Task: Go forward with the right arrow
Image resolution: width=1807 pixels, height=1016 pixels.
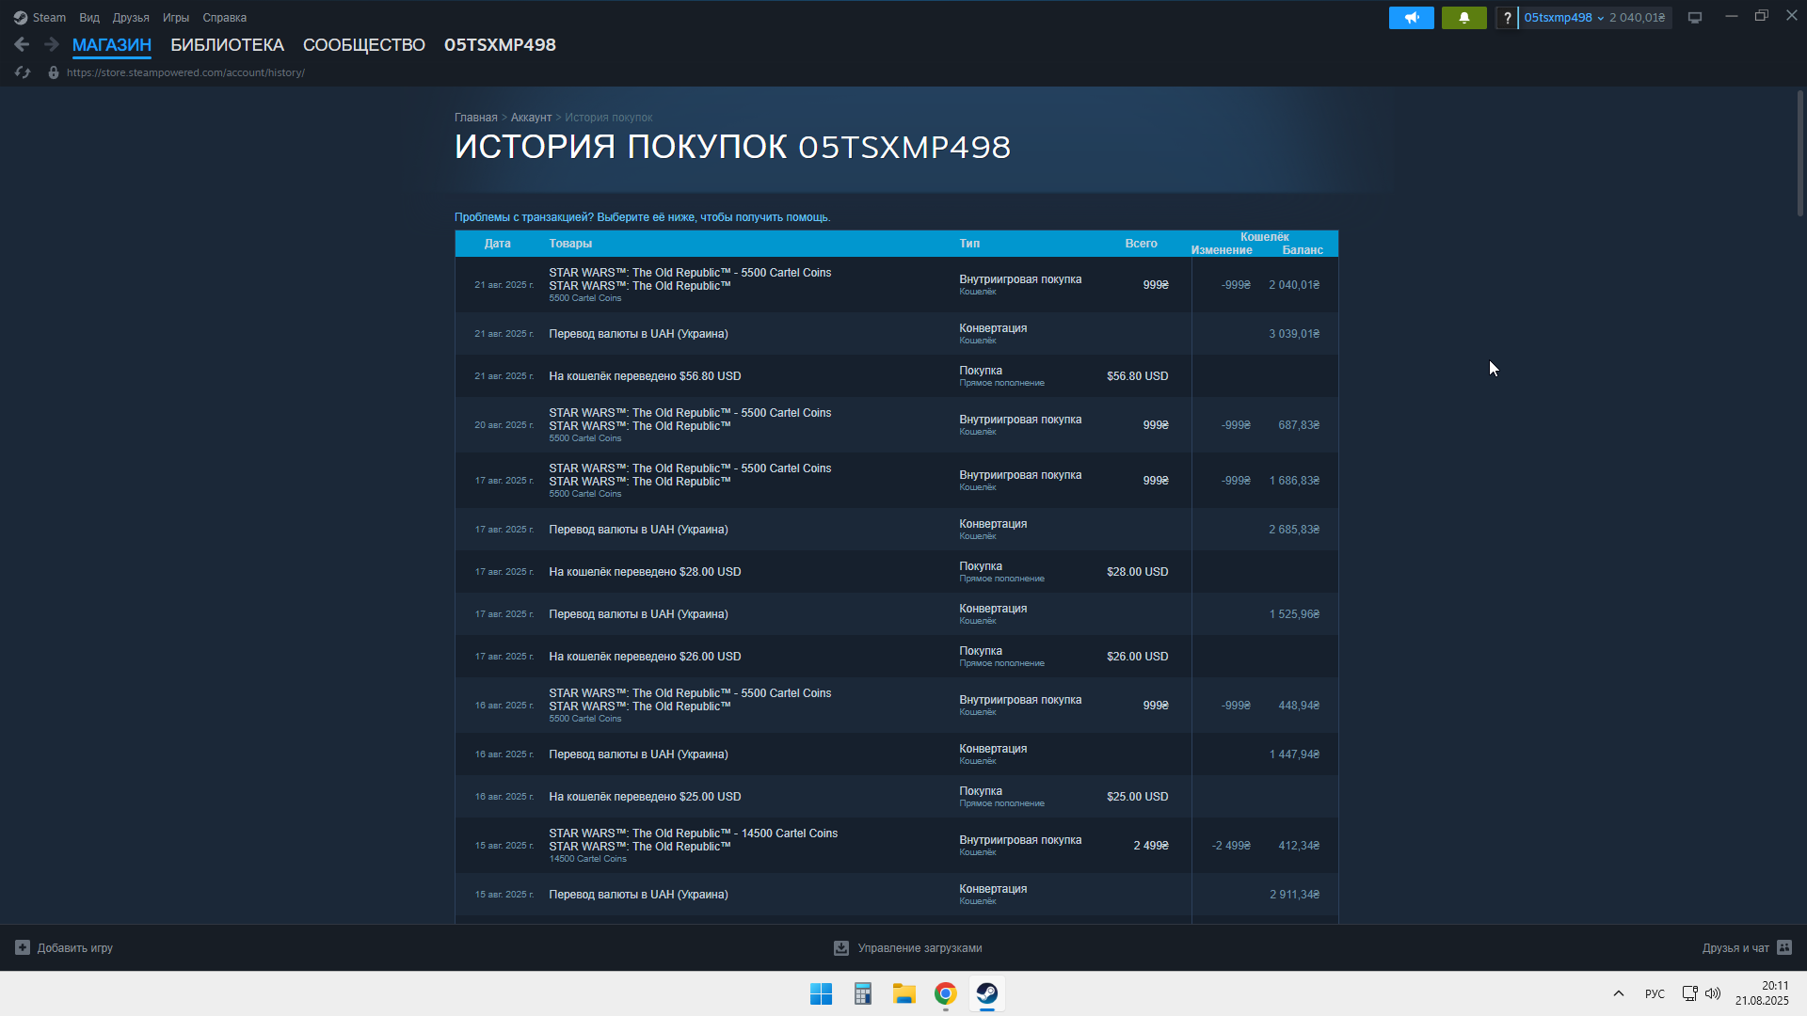Action: pyautogui.click(x=52, y=44)
